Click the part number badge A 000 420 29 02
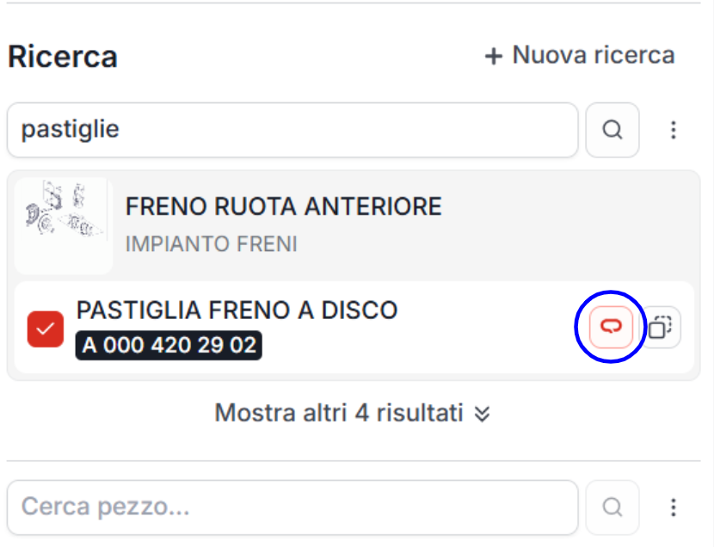 [x=168, y=347]
